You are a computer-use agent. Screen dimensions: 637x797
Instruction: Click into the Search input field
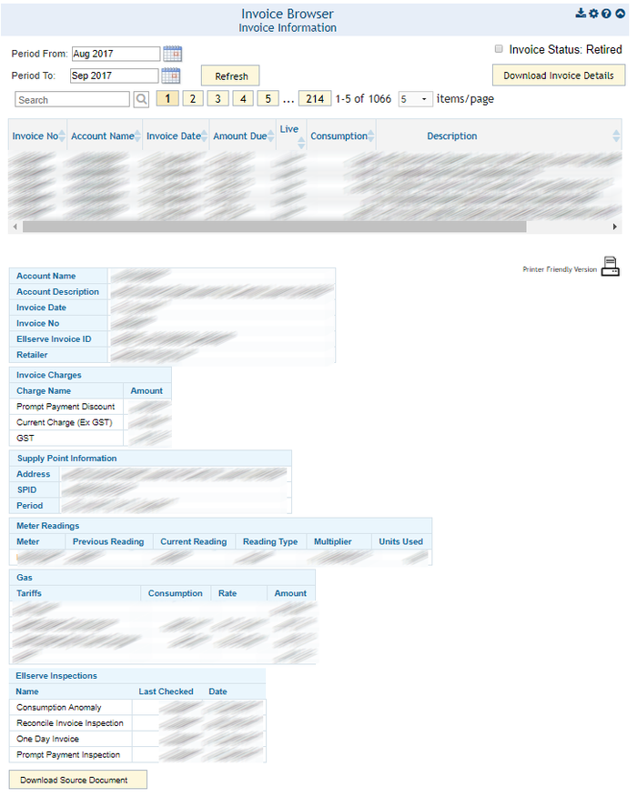click(x=73, y=99)
